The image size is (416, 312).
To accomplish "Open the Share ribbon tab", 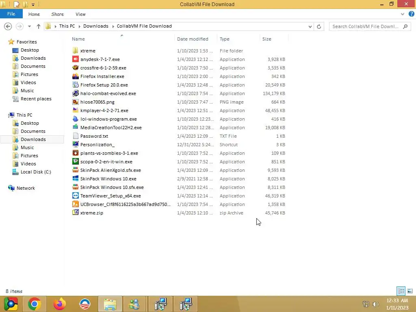I will click(x=58, y=14).
